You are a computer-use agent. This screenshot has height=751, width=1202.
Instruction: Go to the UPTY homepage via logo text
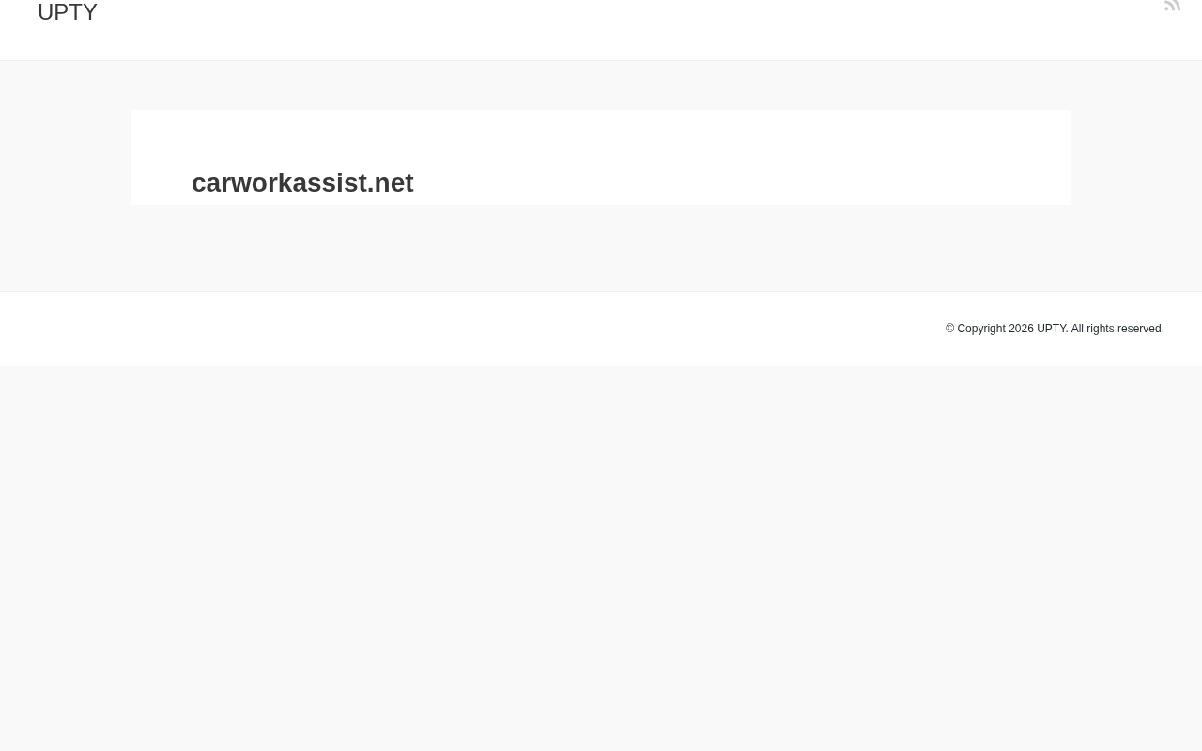click(x=68, y=12)
